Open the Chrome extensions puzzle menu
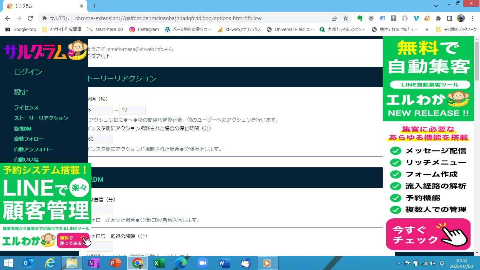This screenshot has width=480, height=270. pos(439,18)
